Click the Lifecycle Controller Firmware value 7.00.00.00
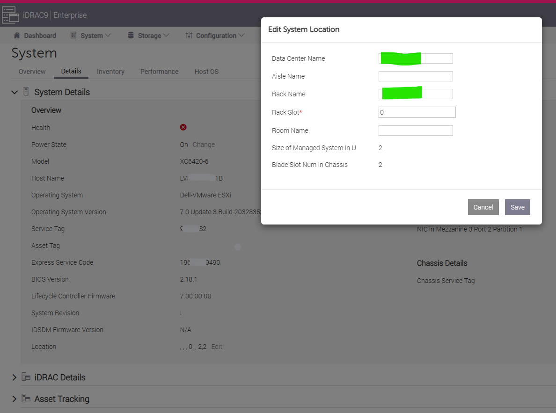This screenshot has width=556, height=413. point(195,296)
